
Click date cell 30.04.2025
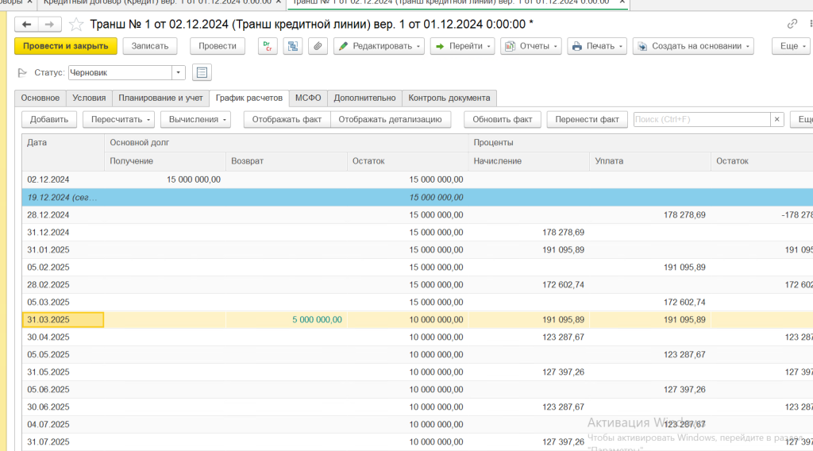63,337
